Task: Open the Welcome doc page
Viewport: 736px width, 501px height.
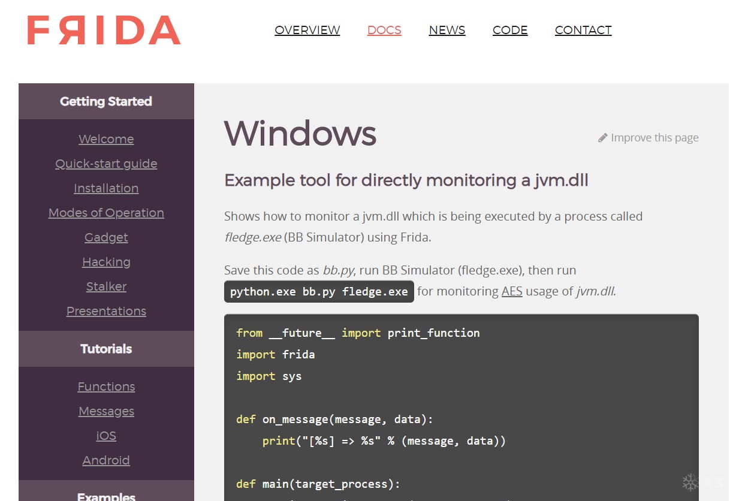Action: click(x=106, y=139)
